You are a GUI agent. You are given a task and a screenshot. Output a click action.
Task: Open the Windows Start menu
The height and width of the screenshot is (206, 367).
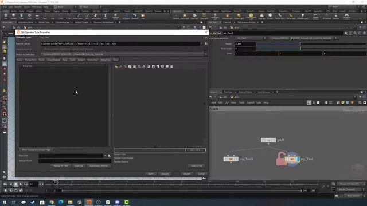coord(5,202)
